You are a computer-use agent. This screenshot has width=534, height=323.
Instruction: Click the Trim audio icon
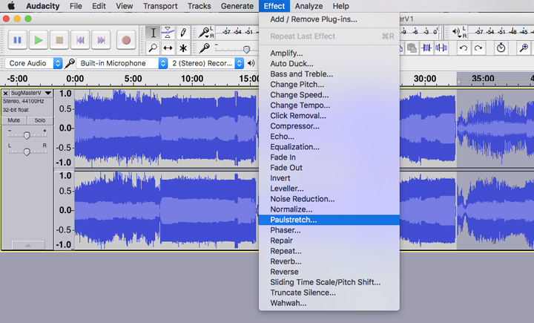point(426,48)
